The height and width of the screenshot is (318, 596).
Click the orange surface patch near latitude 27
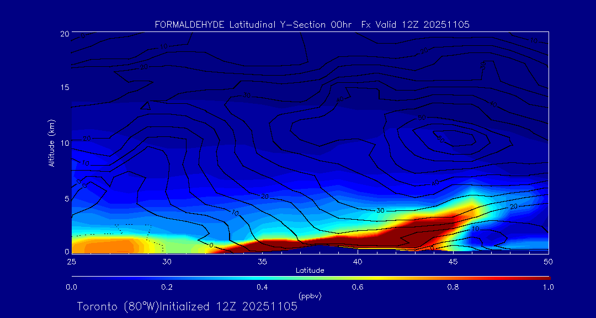tap(110, 244)
